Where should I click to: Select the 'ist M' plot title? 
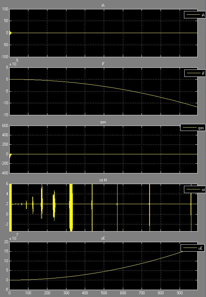pyautogui.click(x=103, y=180)
